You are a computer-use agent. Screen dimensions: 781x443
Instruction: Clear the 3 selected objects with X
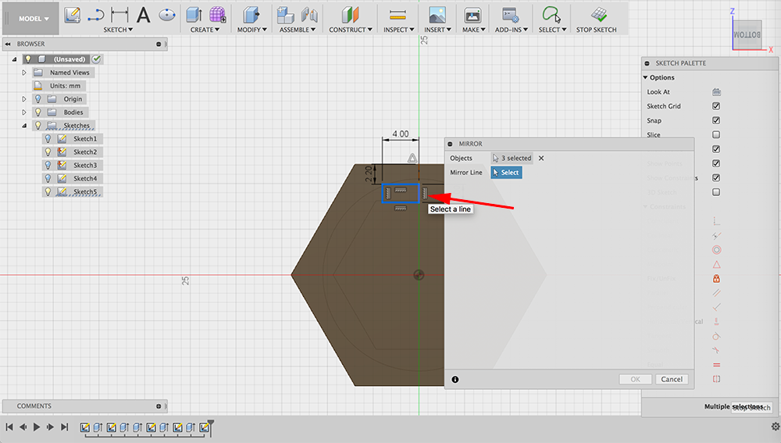[541, 158]
